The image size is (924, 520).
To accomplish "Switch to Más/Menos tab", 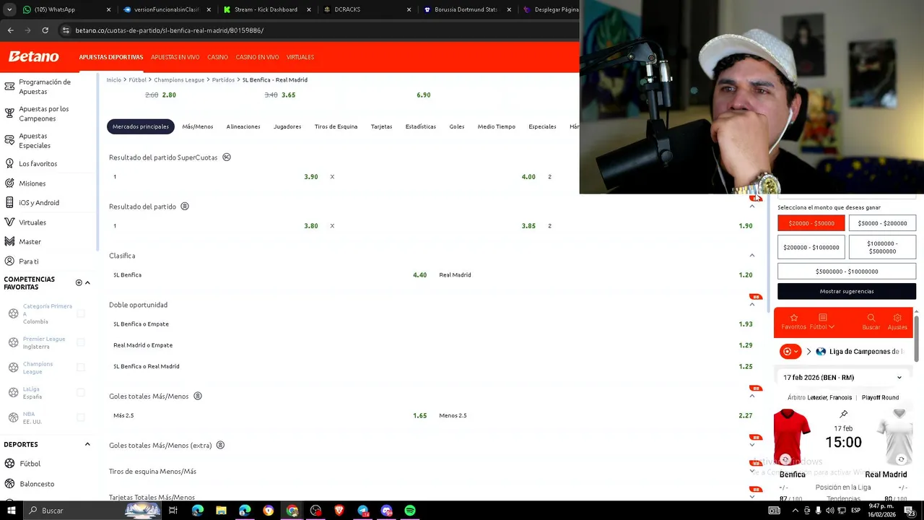I will pos(198,126).
